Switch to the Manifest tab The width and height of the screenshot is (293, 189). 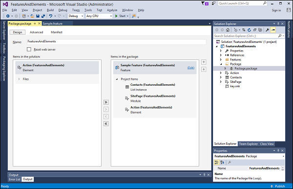coord(57,32)
